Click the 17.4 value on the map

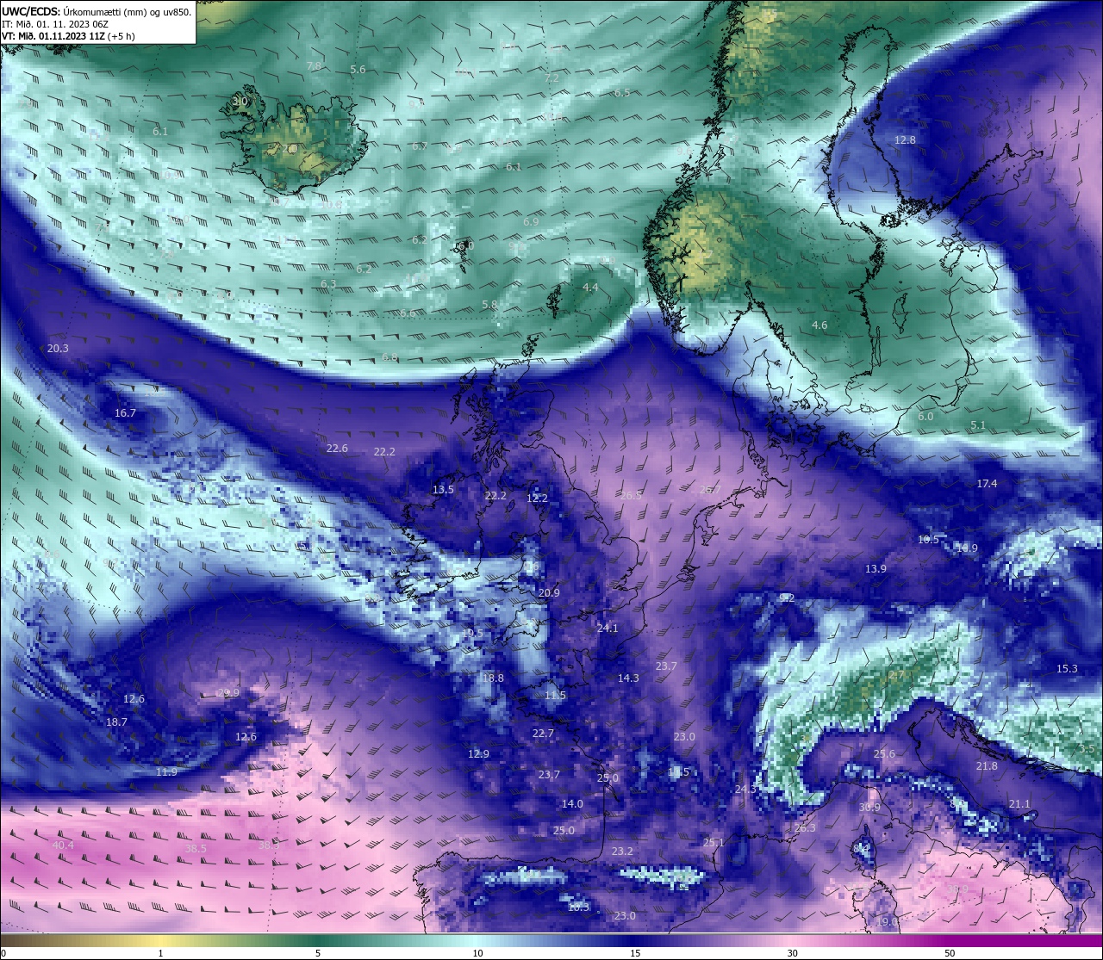click(987, 484)
